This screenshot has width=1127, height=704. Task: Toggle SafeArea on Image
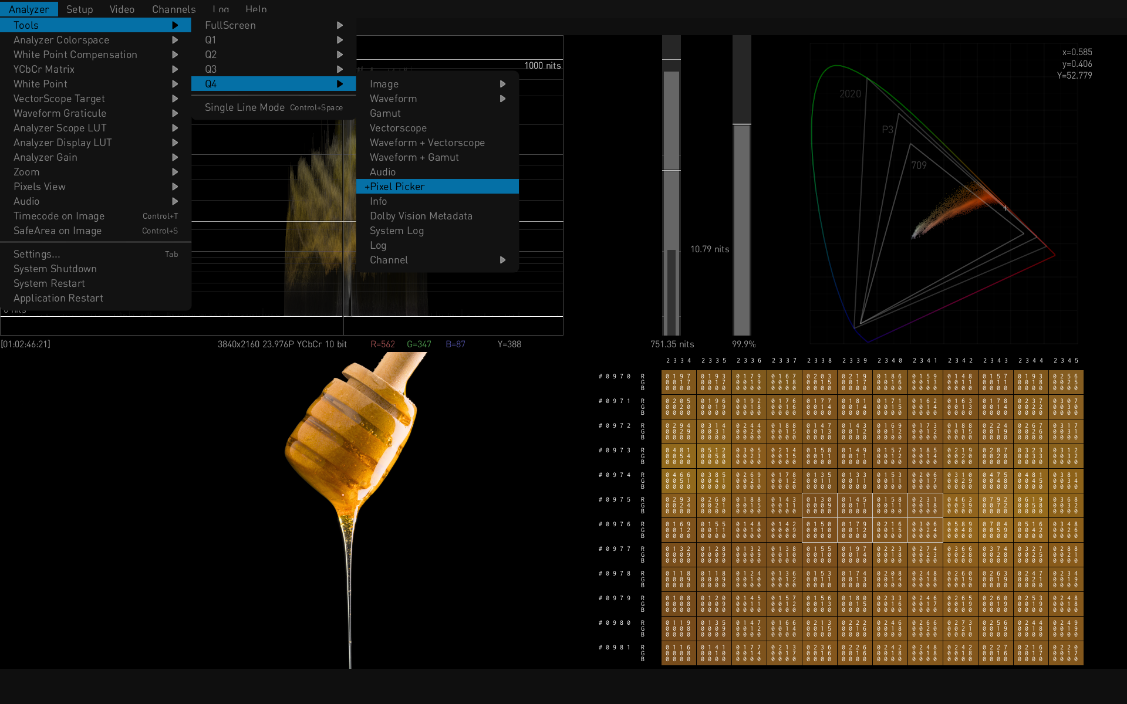tap(58, 231)
